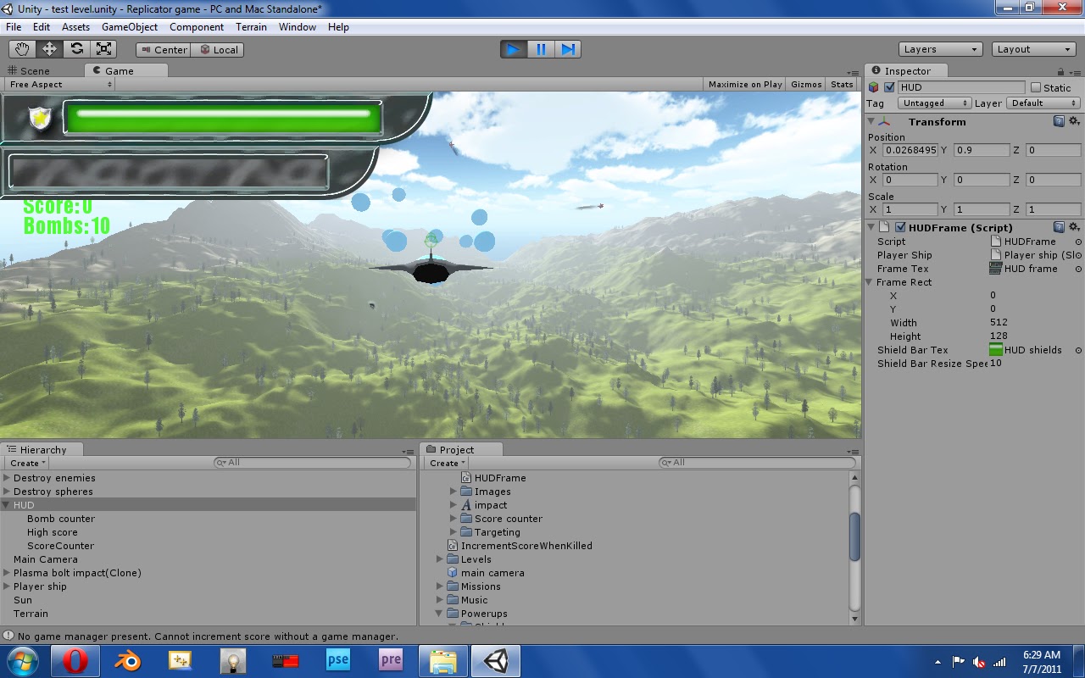Disable the HUDFrame script checkbox
The height and width of the screenshot is (678, 1085).
[x=900, y=227]
